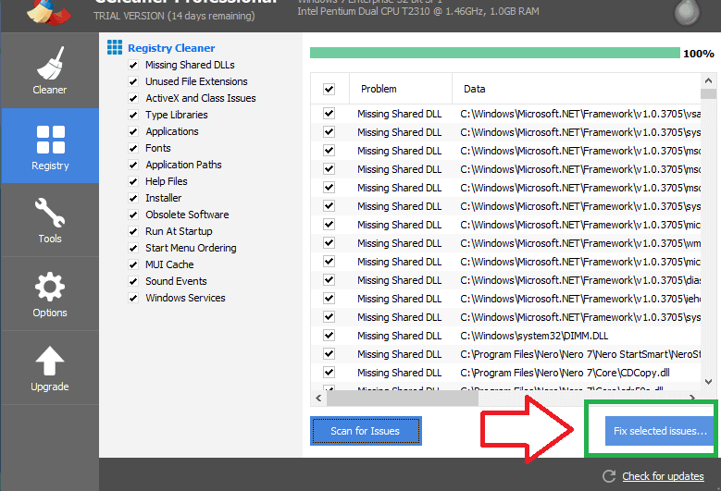Click the vertical scrollbar thumb
The height and width of the screenshot is (491, 721).
708,93
